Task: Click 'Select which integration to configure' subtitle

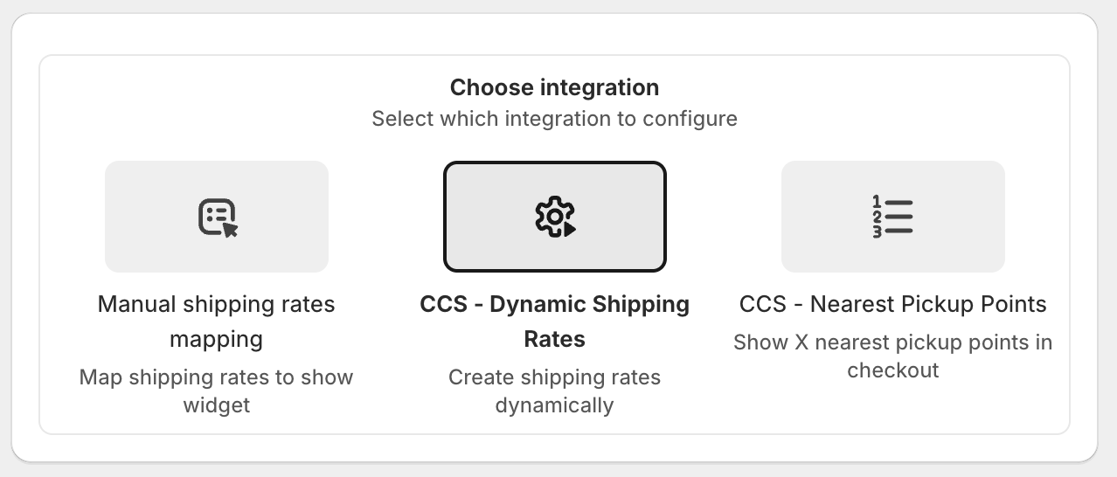Action: tap(554, 119)
